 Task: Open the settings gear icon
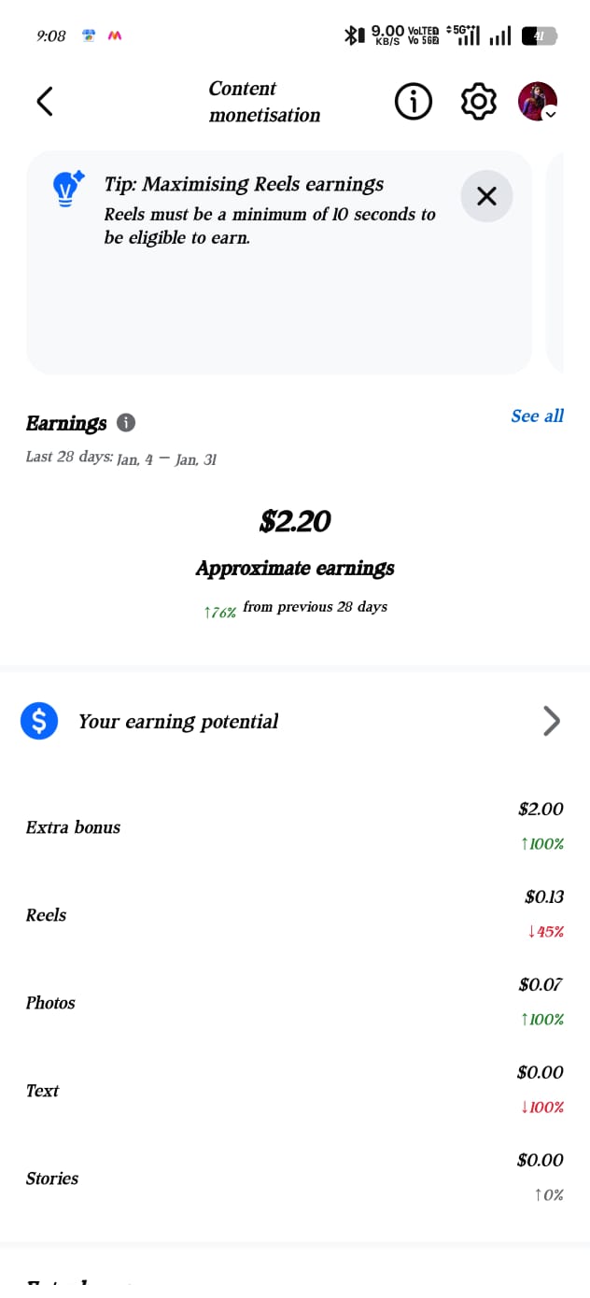tap(479, 101)
